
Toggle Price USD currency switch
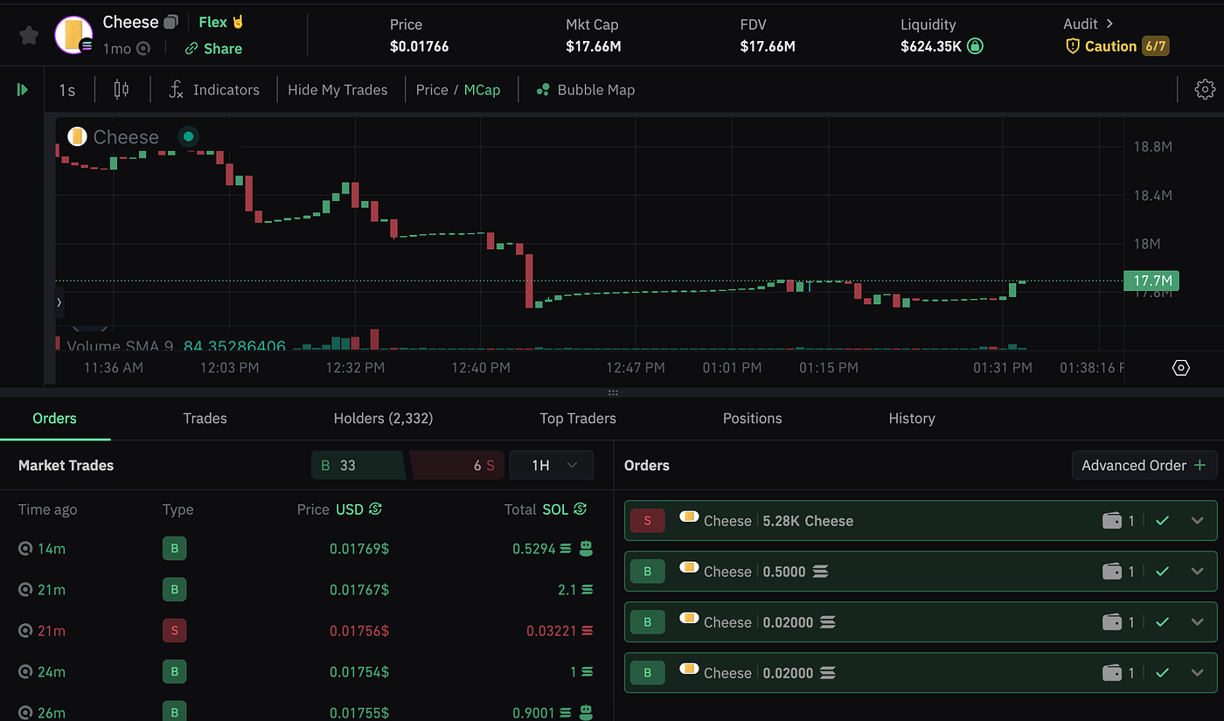pyautogui.click(x=375, y=509)
